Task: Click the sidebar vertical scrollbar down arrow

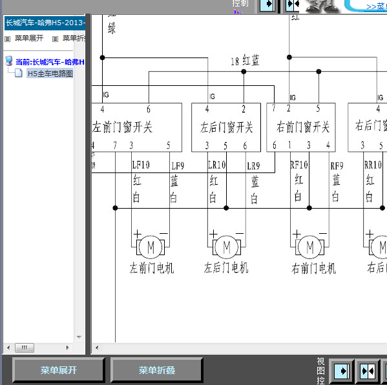Action: tap(79, 337)
